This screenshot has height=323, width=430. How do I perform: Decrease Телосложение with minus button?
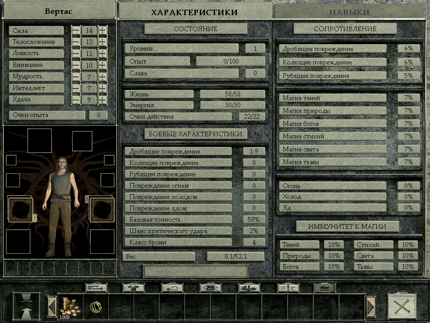pos(76,42)
